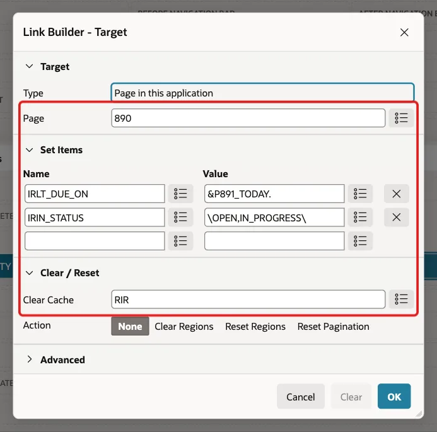437x432 pixels.
Task: Select the Reset Pagination action
Action: pyautogui.click(x=334, y=326)
